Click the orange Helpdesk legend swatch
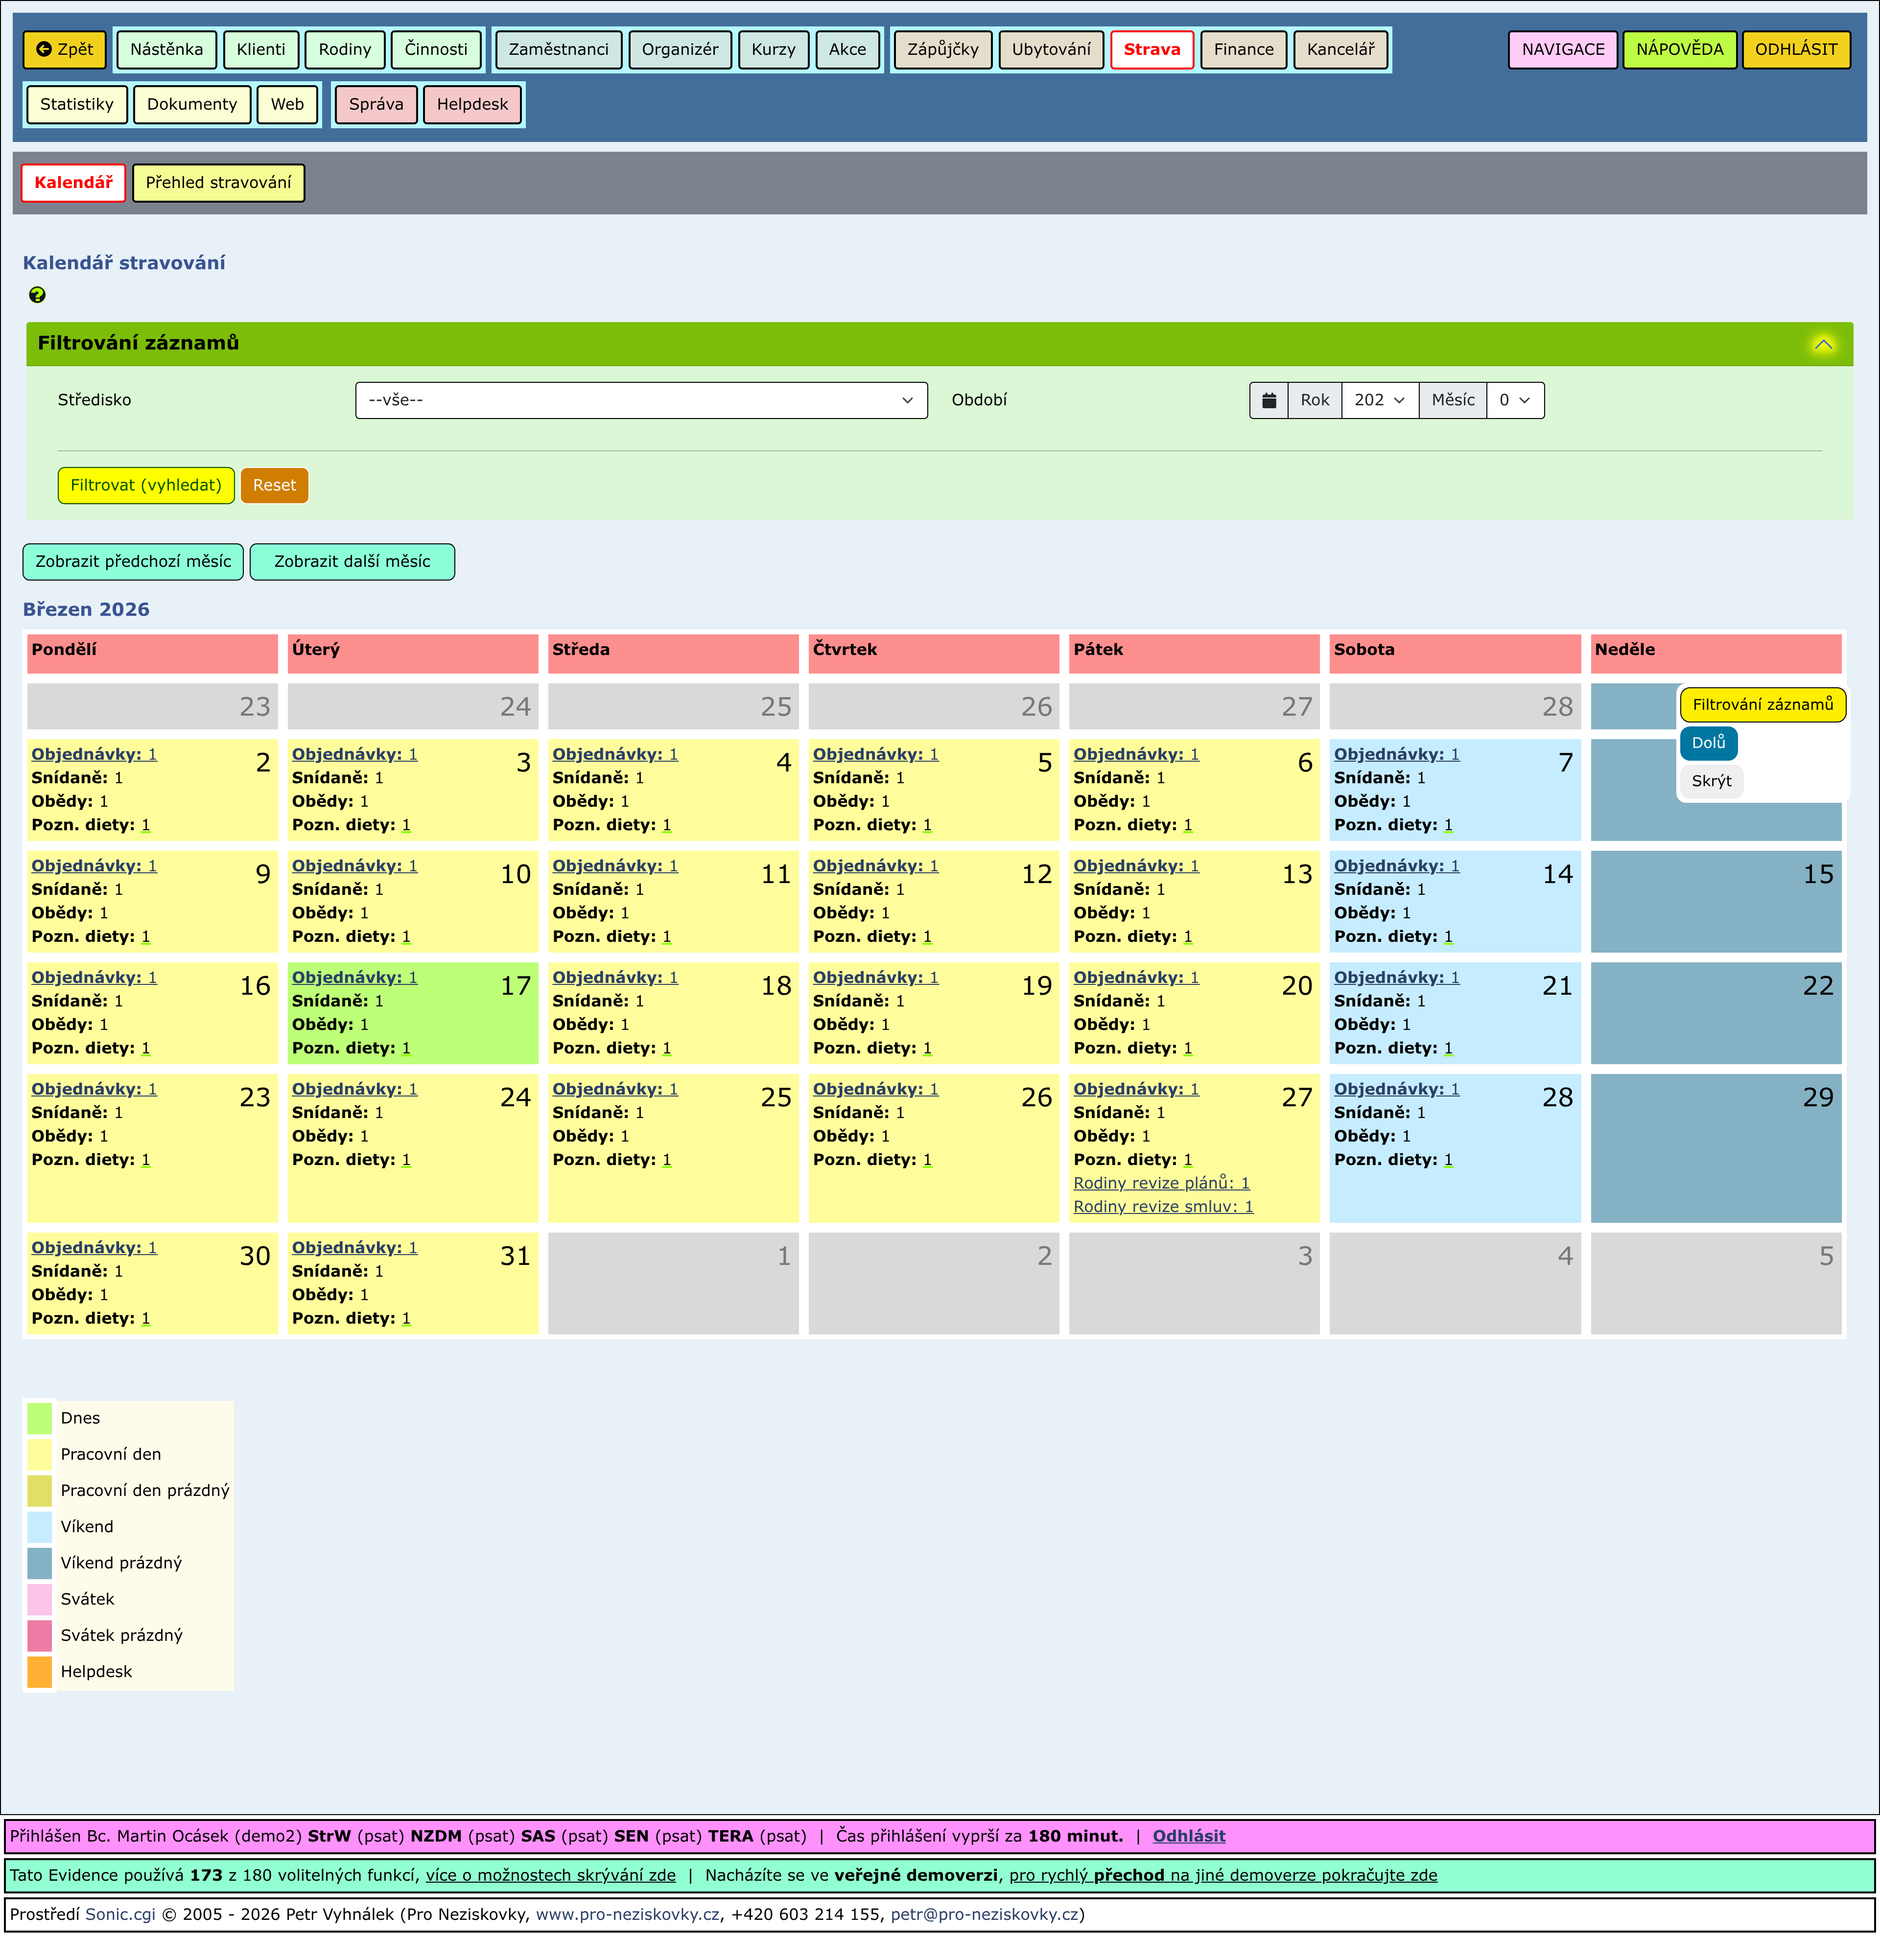 tap(39, 1672)
